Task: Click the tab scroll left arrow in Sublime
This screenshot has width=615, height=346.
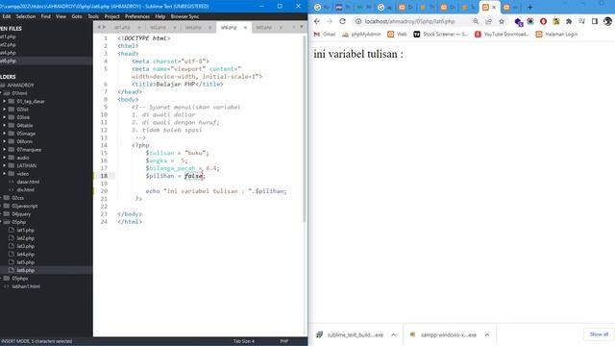Action: click(x=99, y=27)
